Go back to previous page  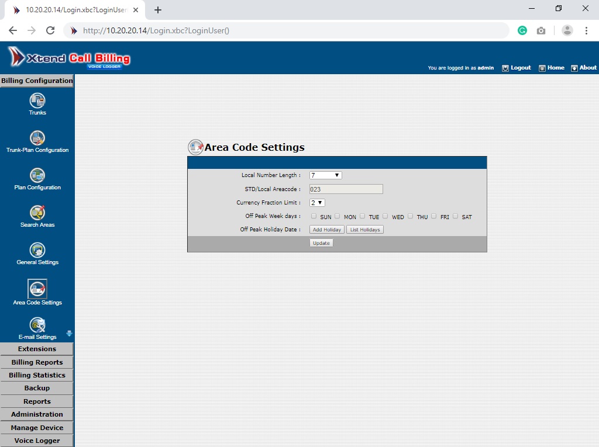(13, 30)
